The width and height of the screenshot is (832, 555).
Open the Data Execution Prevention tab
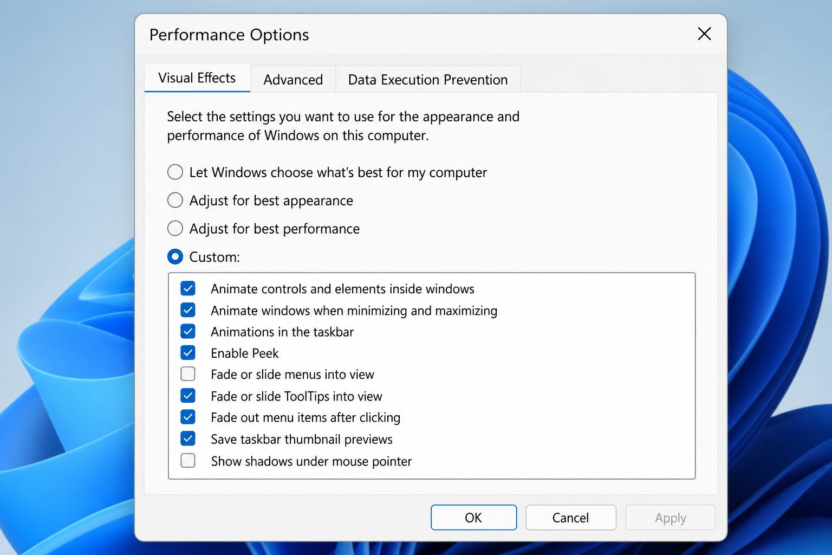click(x=428, y=80)
